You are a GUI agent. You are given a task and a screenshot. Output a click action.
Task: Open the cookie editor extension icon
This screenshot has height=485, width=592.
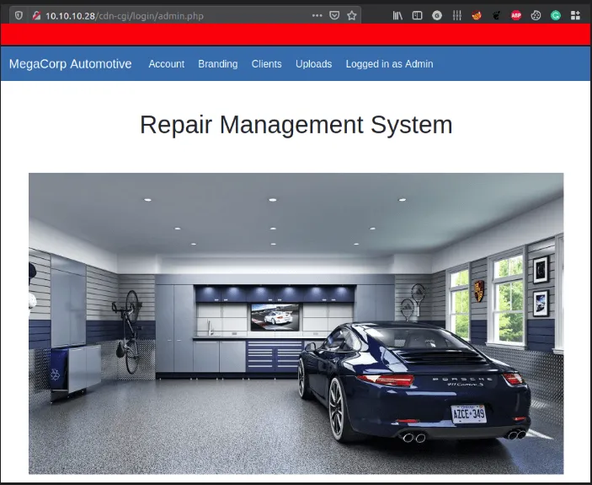coord(536,15)
